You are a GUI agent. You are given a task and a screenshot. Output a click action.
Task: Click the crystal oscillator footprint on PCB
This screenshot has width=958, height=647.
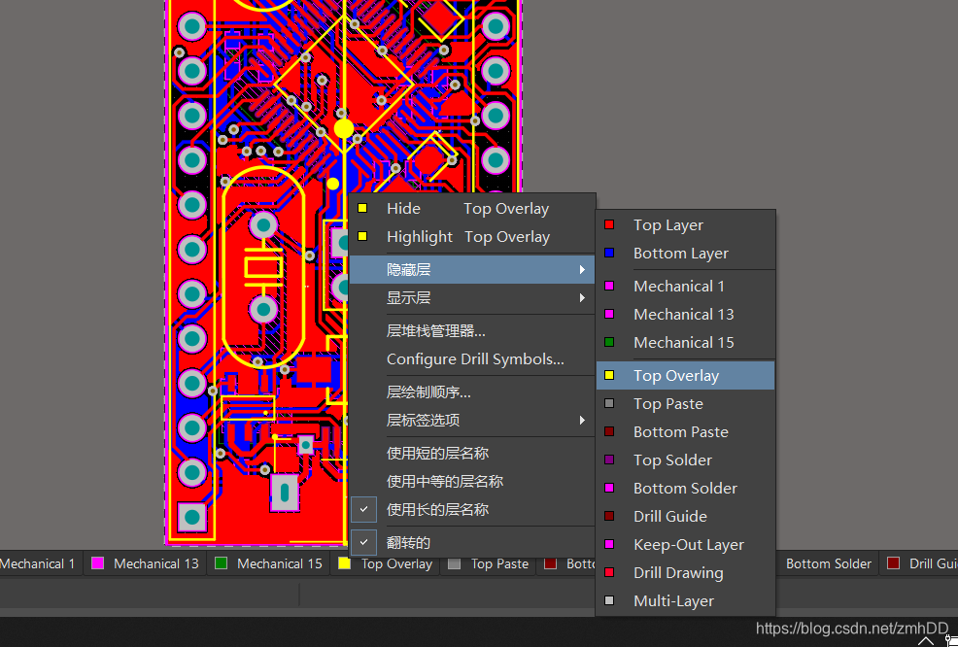[262, 267]
